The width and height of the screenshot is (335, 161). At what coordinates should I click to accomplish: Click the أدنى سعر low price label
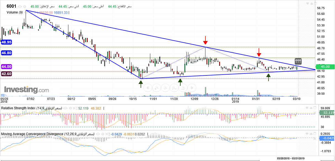point(73,6)
